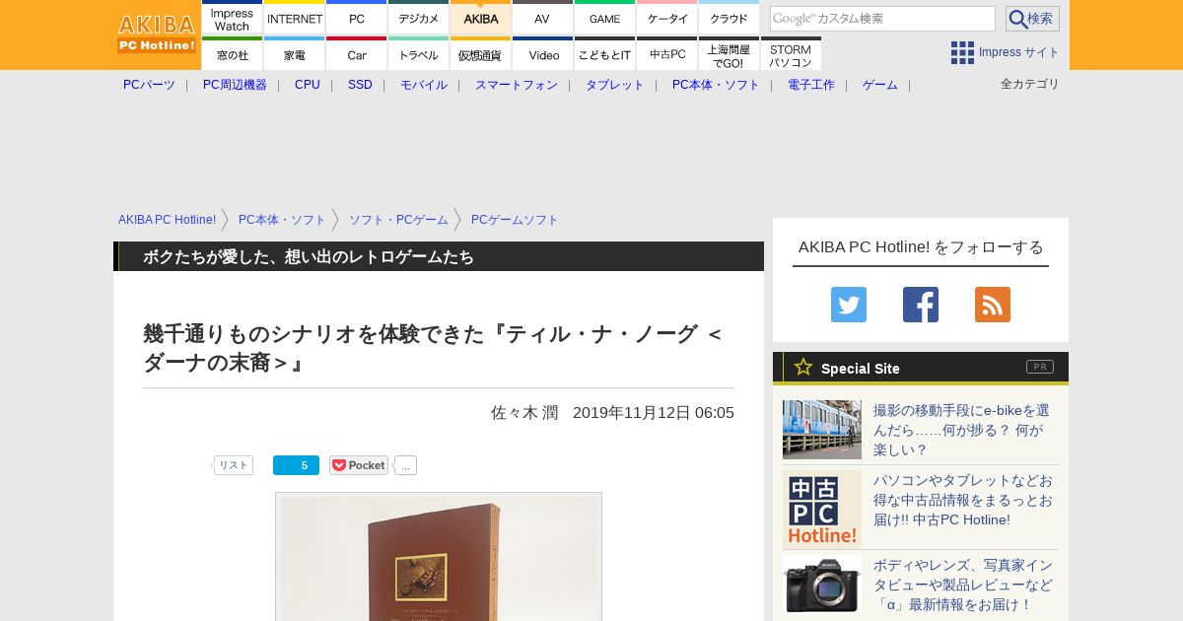Click the Impress サイト grid icon
This screenshot has width=1183, height=621.
pyautogui.click(x=962, y=52)
